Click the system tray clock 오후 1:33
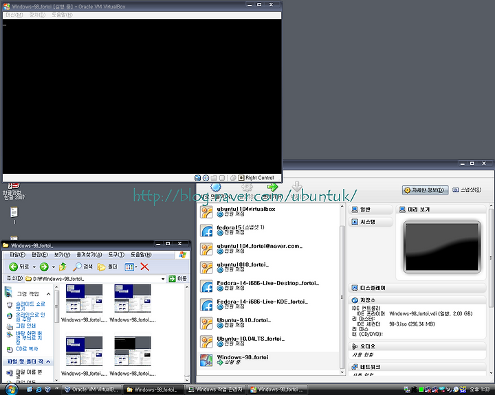Image resolution: width=495 pixels, height=395 pixels. pyautogui.click(x=480, y=390)
